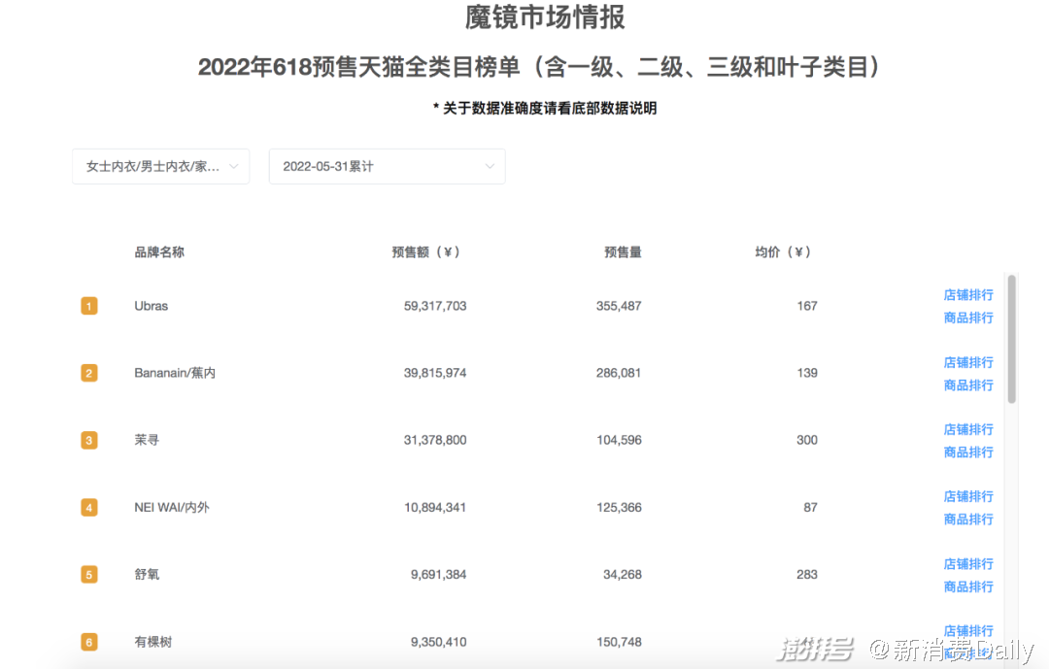Click average price 139 for Bananain

tap(807, 373)
